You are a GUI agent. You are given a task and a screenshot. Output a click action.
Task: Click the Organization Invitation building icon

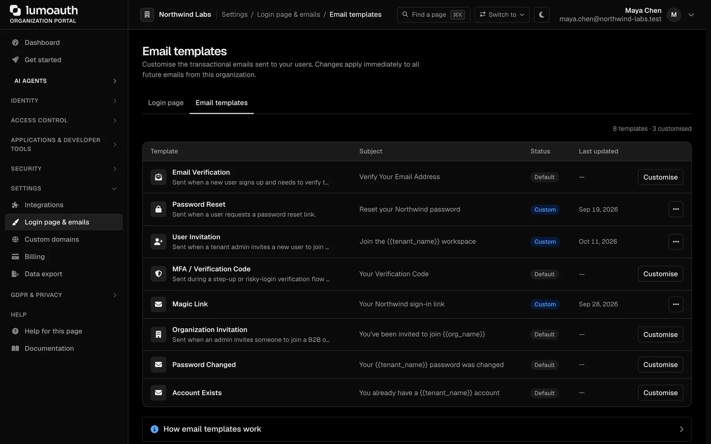[x=158, y=334]
